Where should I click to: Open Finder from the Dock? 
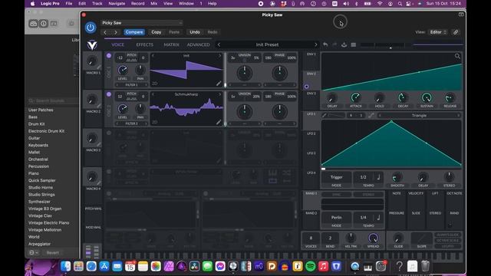[x=65, y=266]
